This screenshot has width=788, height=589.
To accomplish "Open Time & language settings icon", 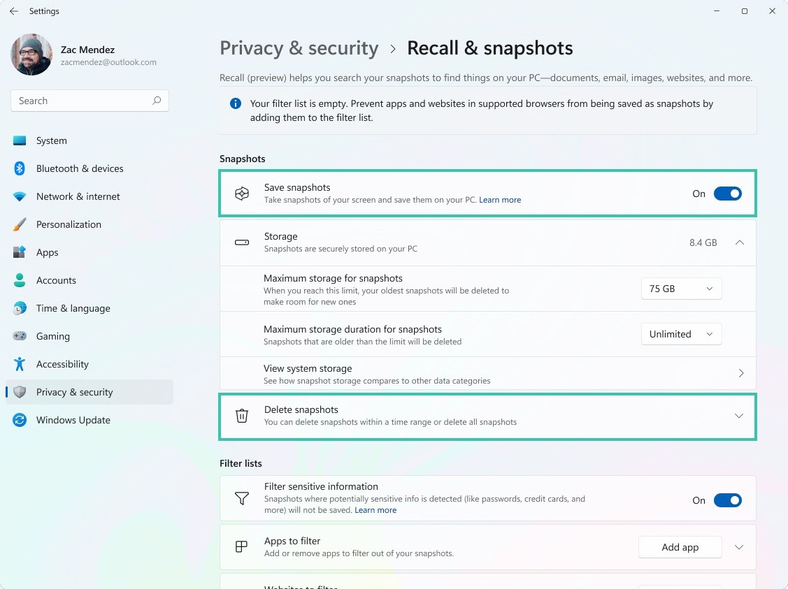I will tap(19, 308).
